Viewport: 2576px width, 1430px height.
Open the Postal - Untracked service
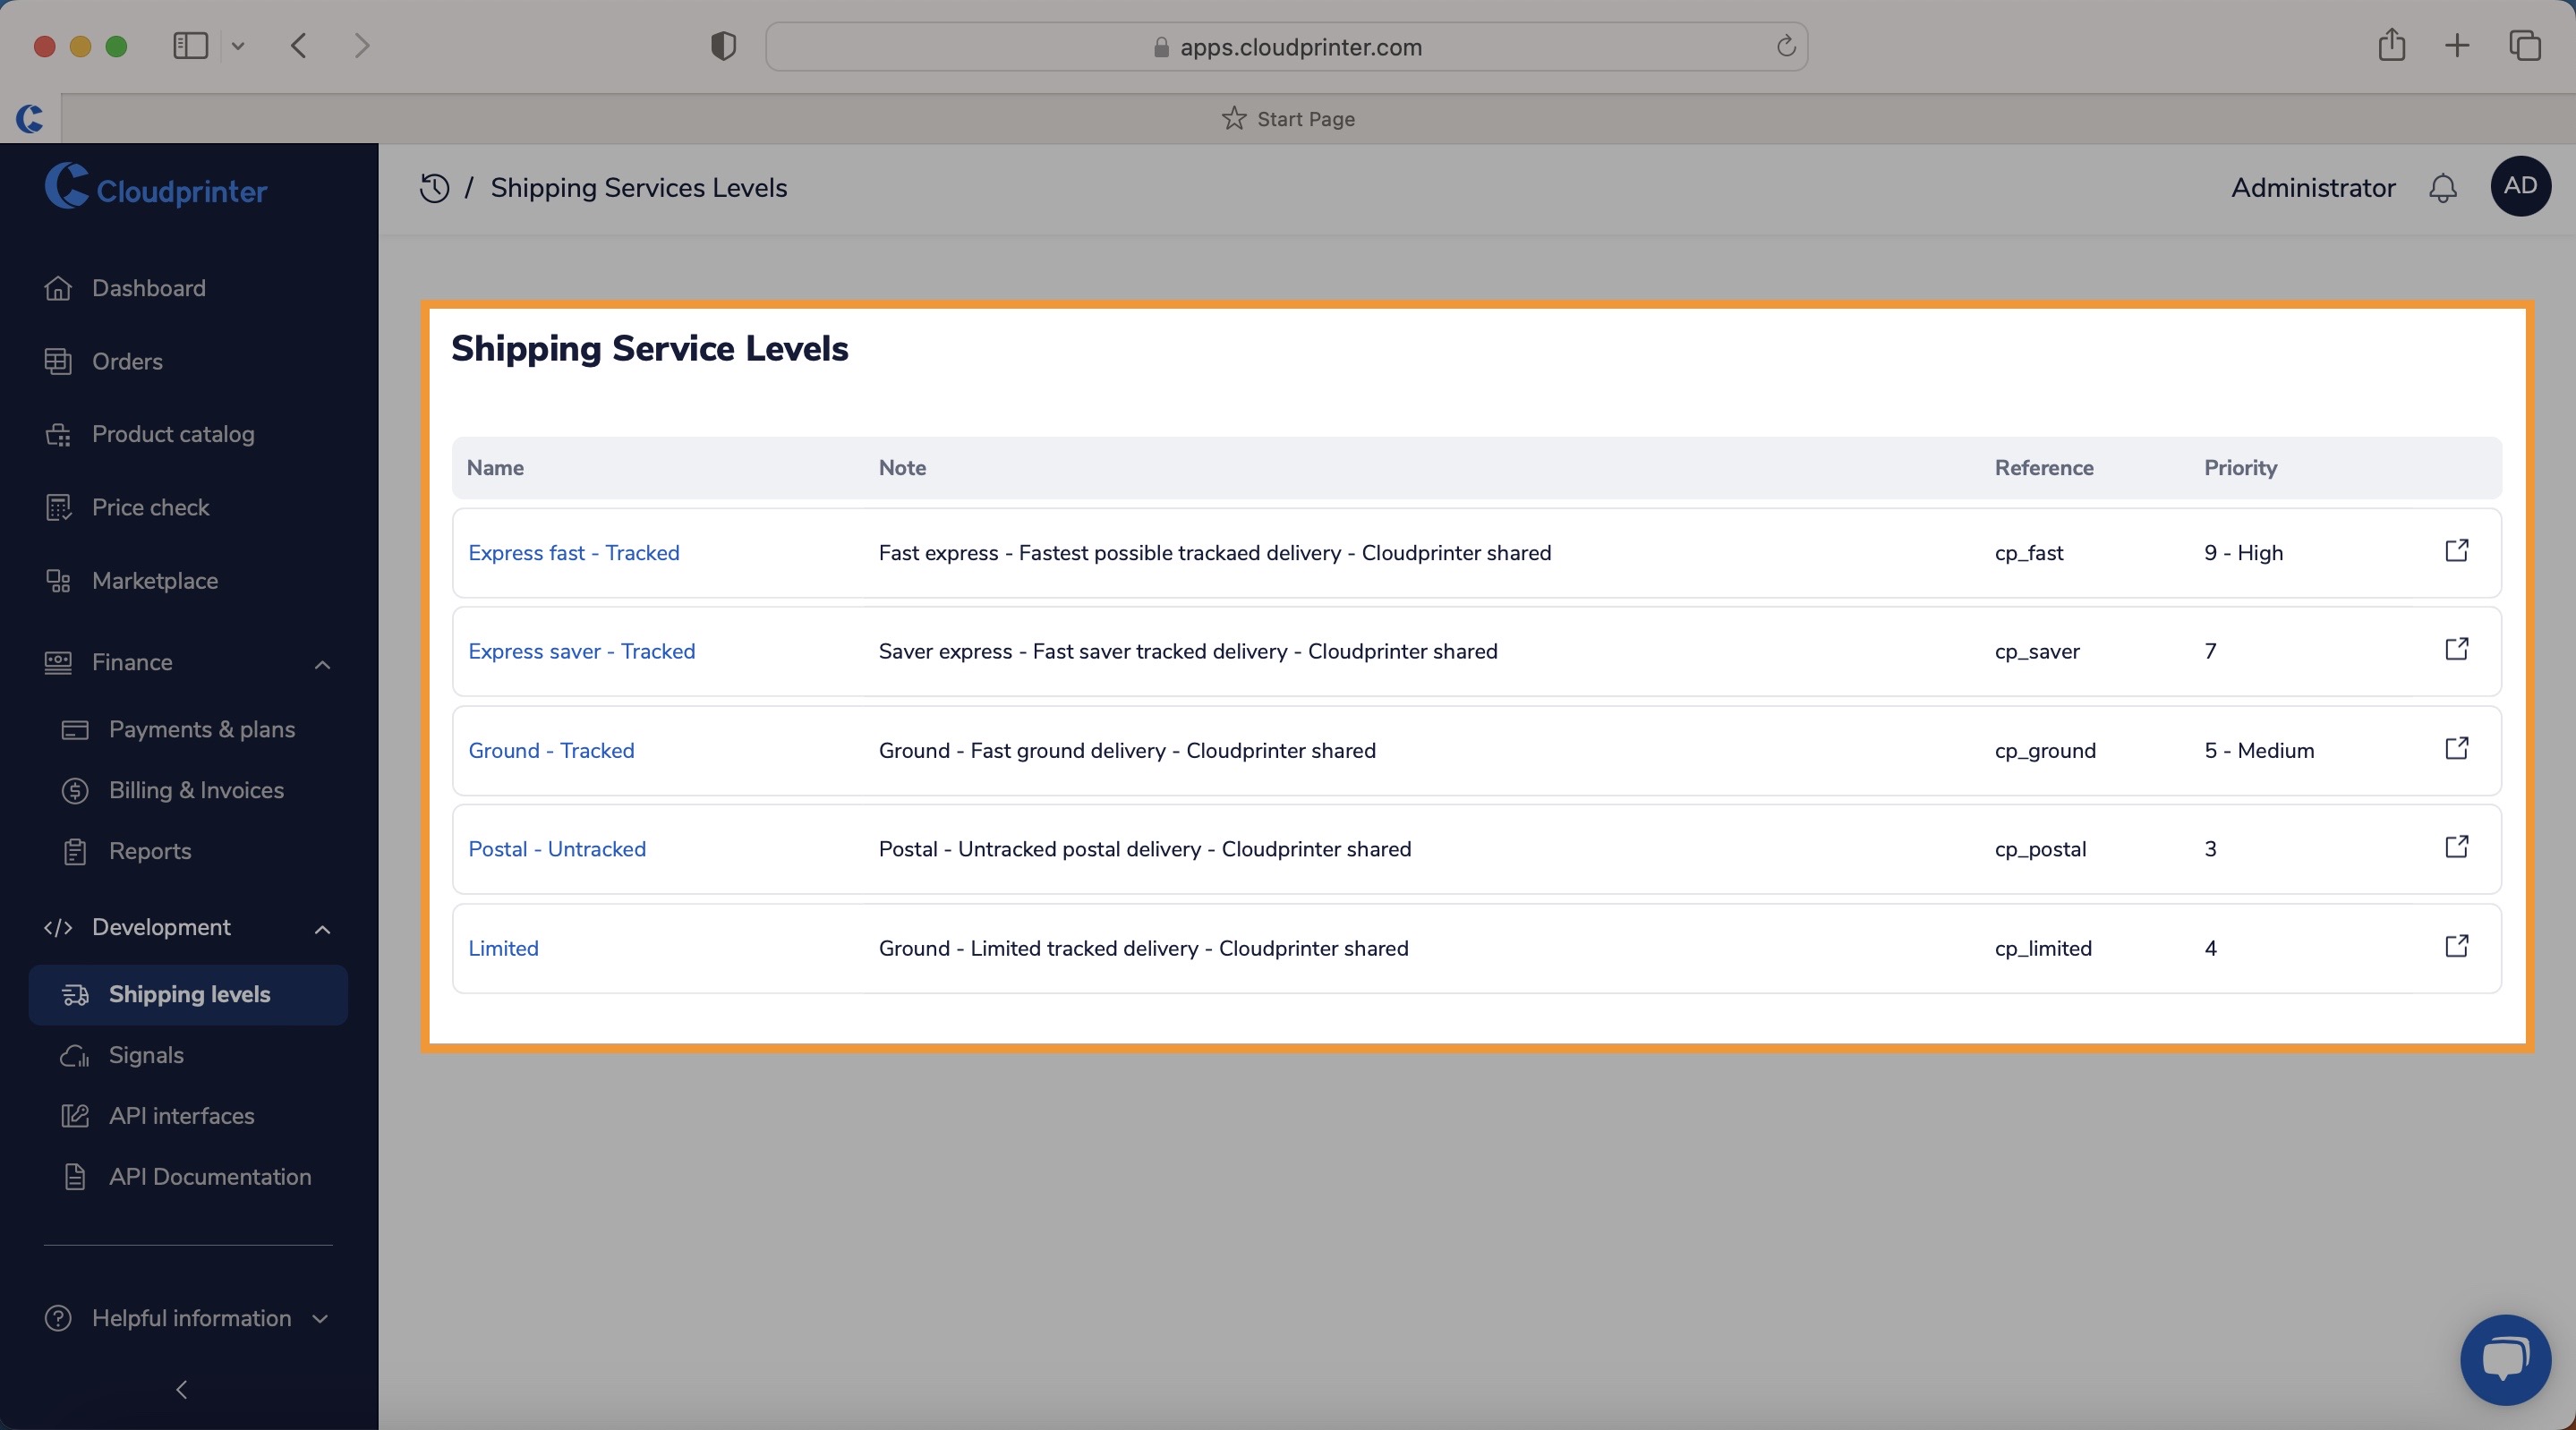click(557, 848)
